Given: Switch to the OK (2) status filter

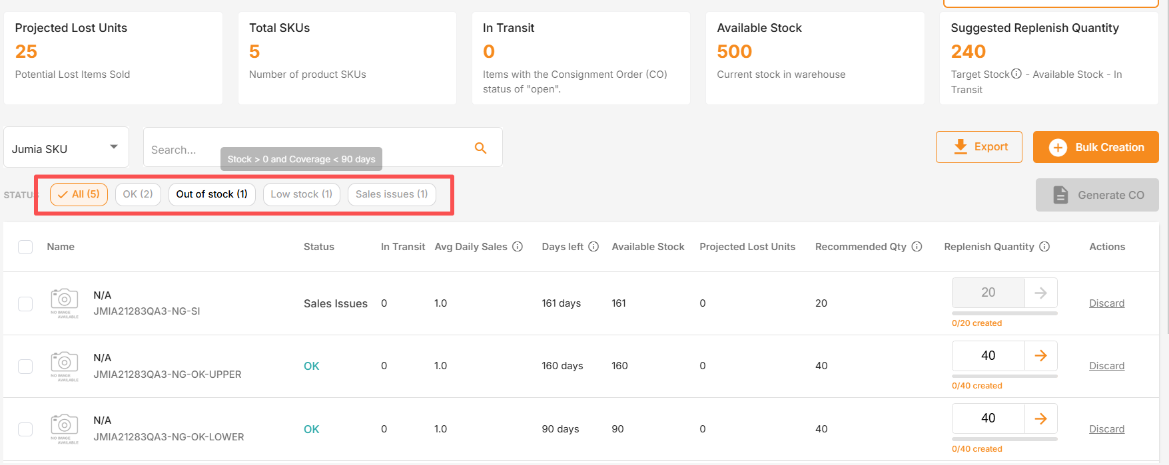Looking at the screenshot, I should click(138, 194).
